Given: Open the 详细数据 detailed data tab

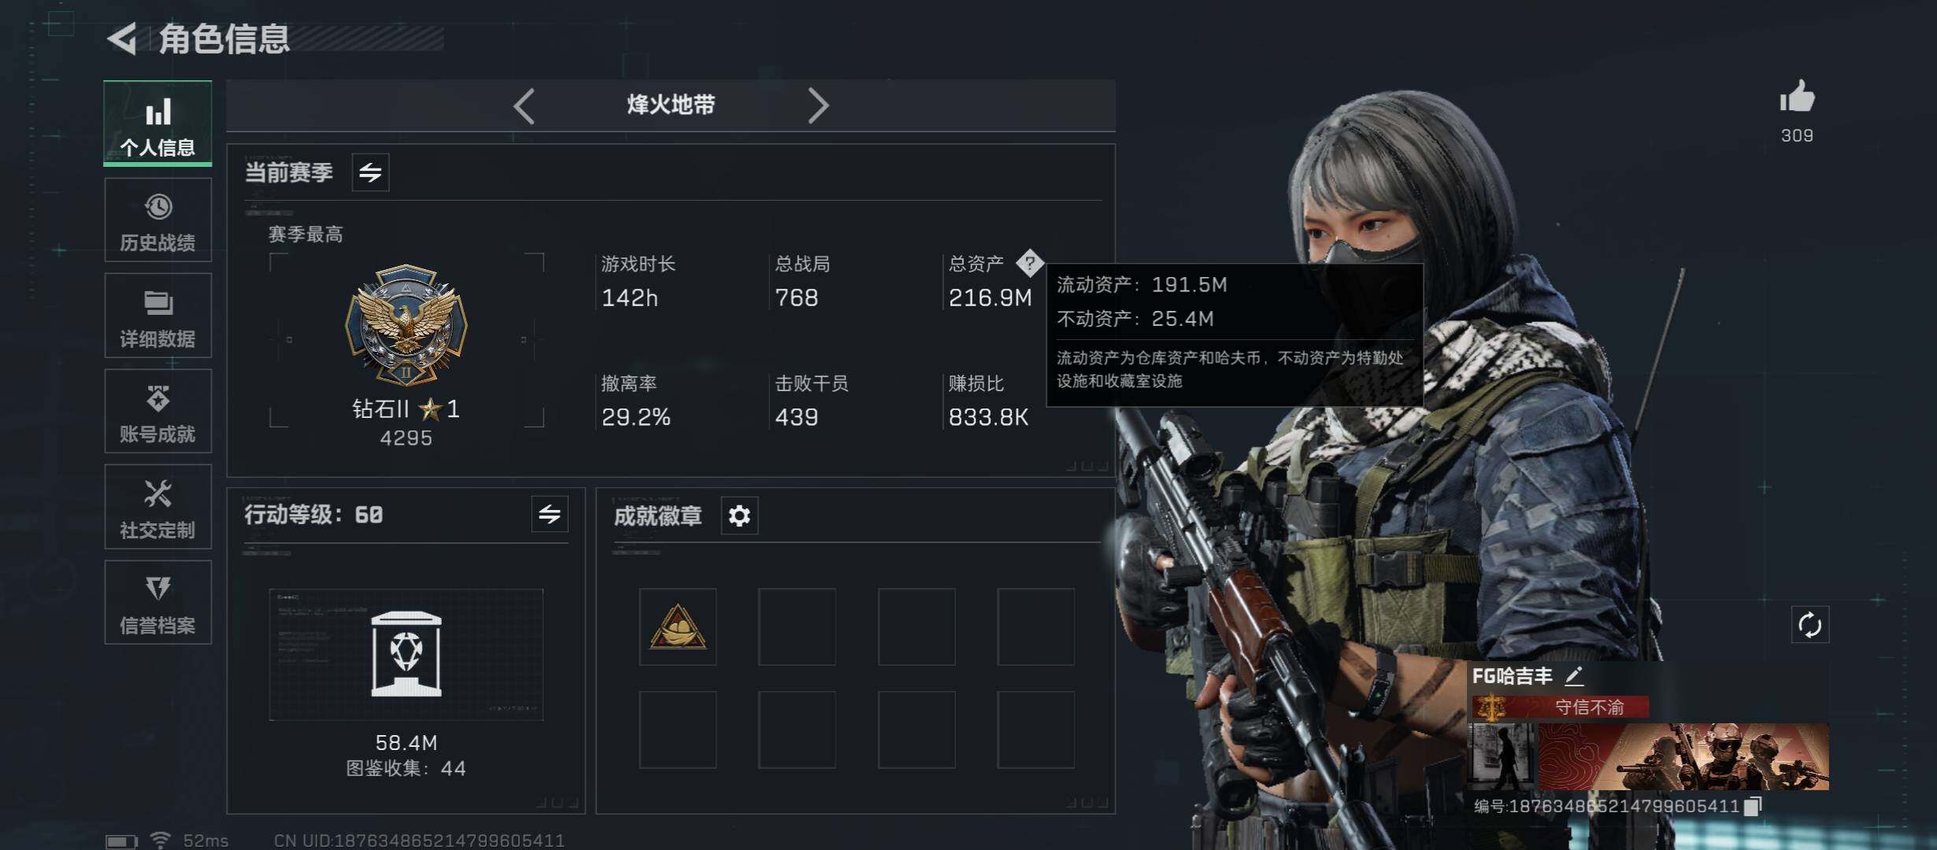Looking at the screenshot, I should point(157,316).
